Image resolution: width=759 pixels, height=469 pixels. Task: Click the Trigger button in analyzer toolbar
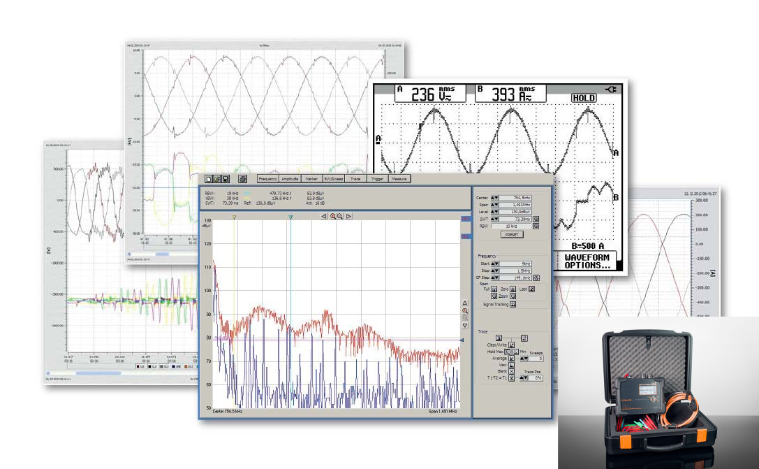[x=378, y=179]
